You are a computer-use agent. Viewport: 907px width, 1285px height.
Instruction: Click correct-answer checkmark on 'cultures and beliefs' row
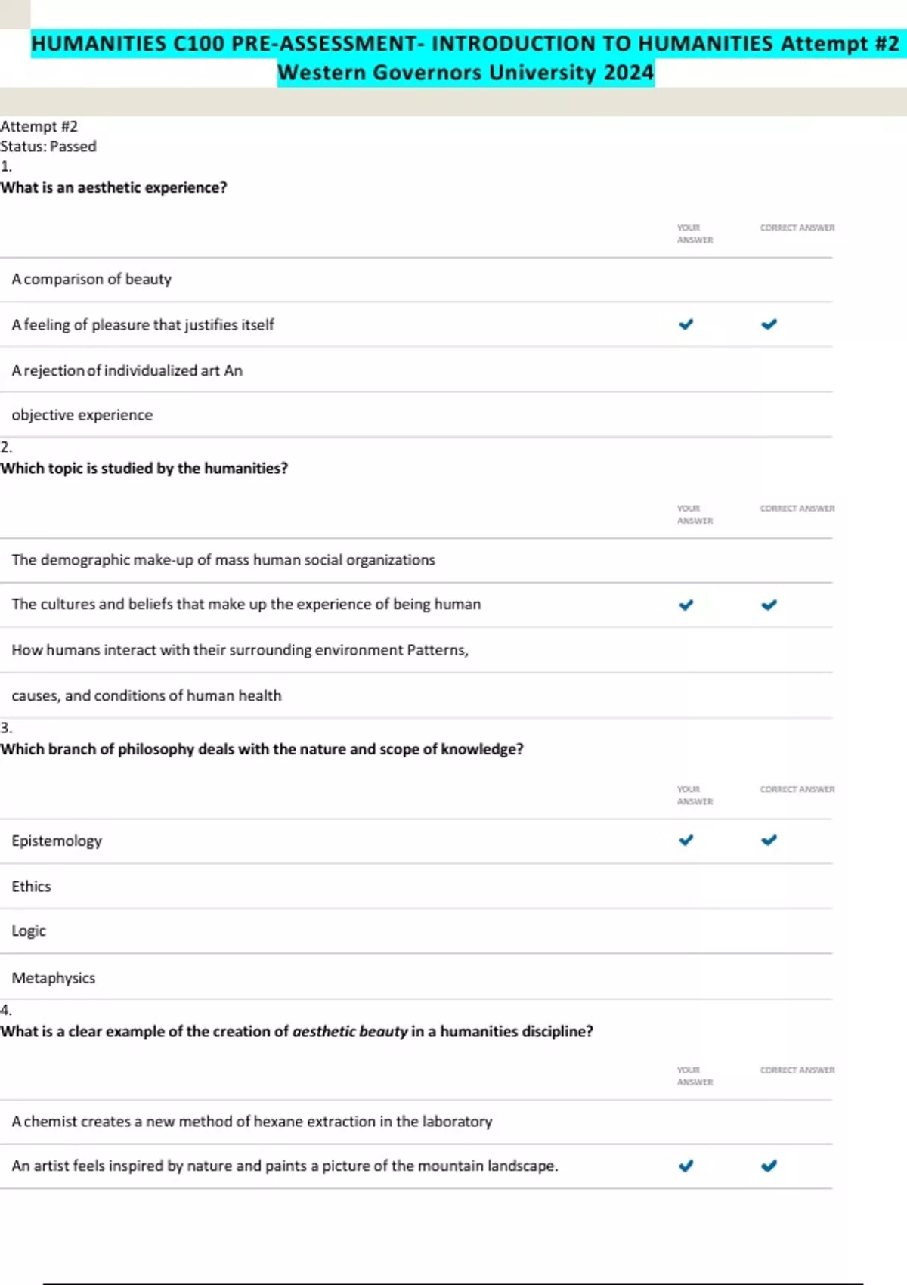[769, 605]
